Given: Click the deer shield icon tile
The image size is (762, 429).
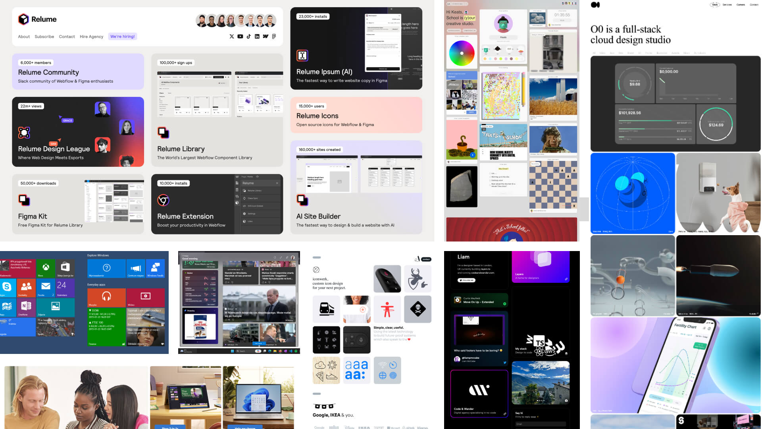Looking at the screenshot, I should tap(418, 278).
